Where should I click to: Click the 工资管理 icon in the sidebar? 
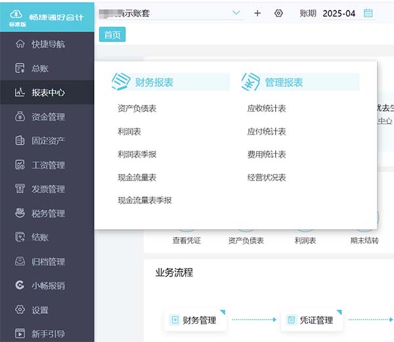(20, 165)
